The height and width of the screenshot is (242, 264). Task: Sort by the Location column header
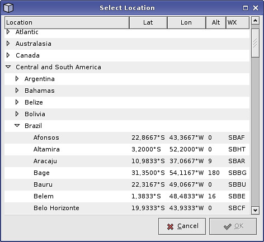pos(67,22)
